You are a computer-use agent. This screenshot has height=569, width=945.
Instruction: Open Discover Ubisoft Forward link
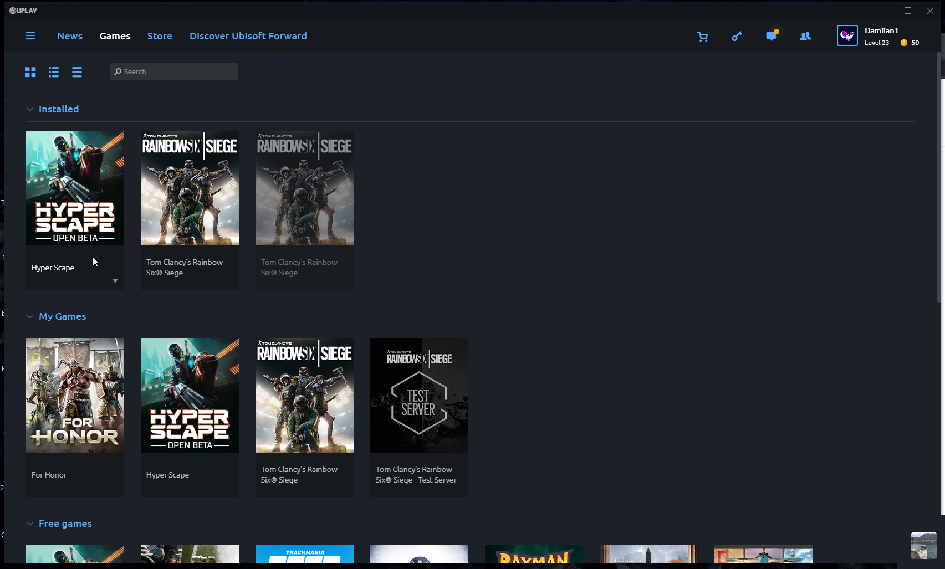click(x=248, y=36)
